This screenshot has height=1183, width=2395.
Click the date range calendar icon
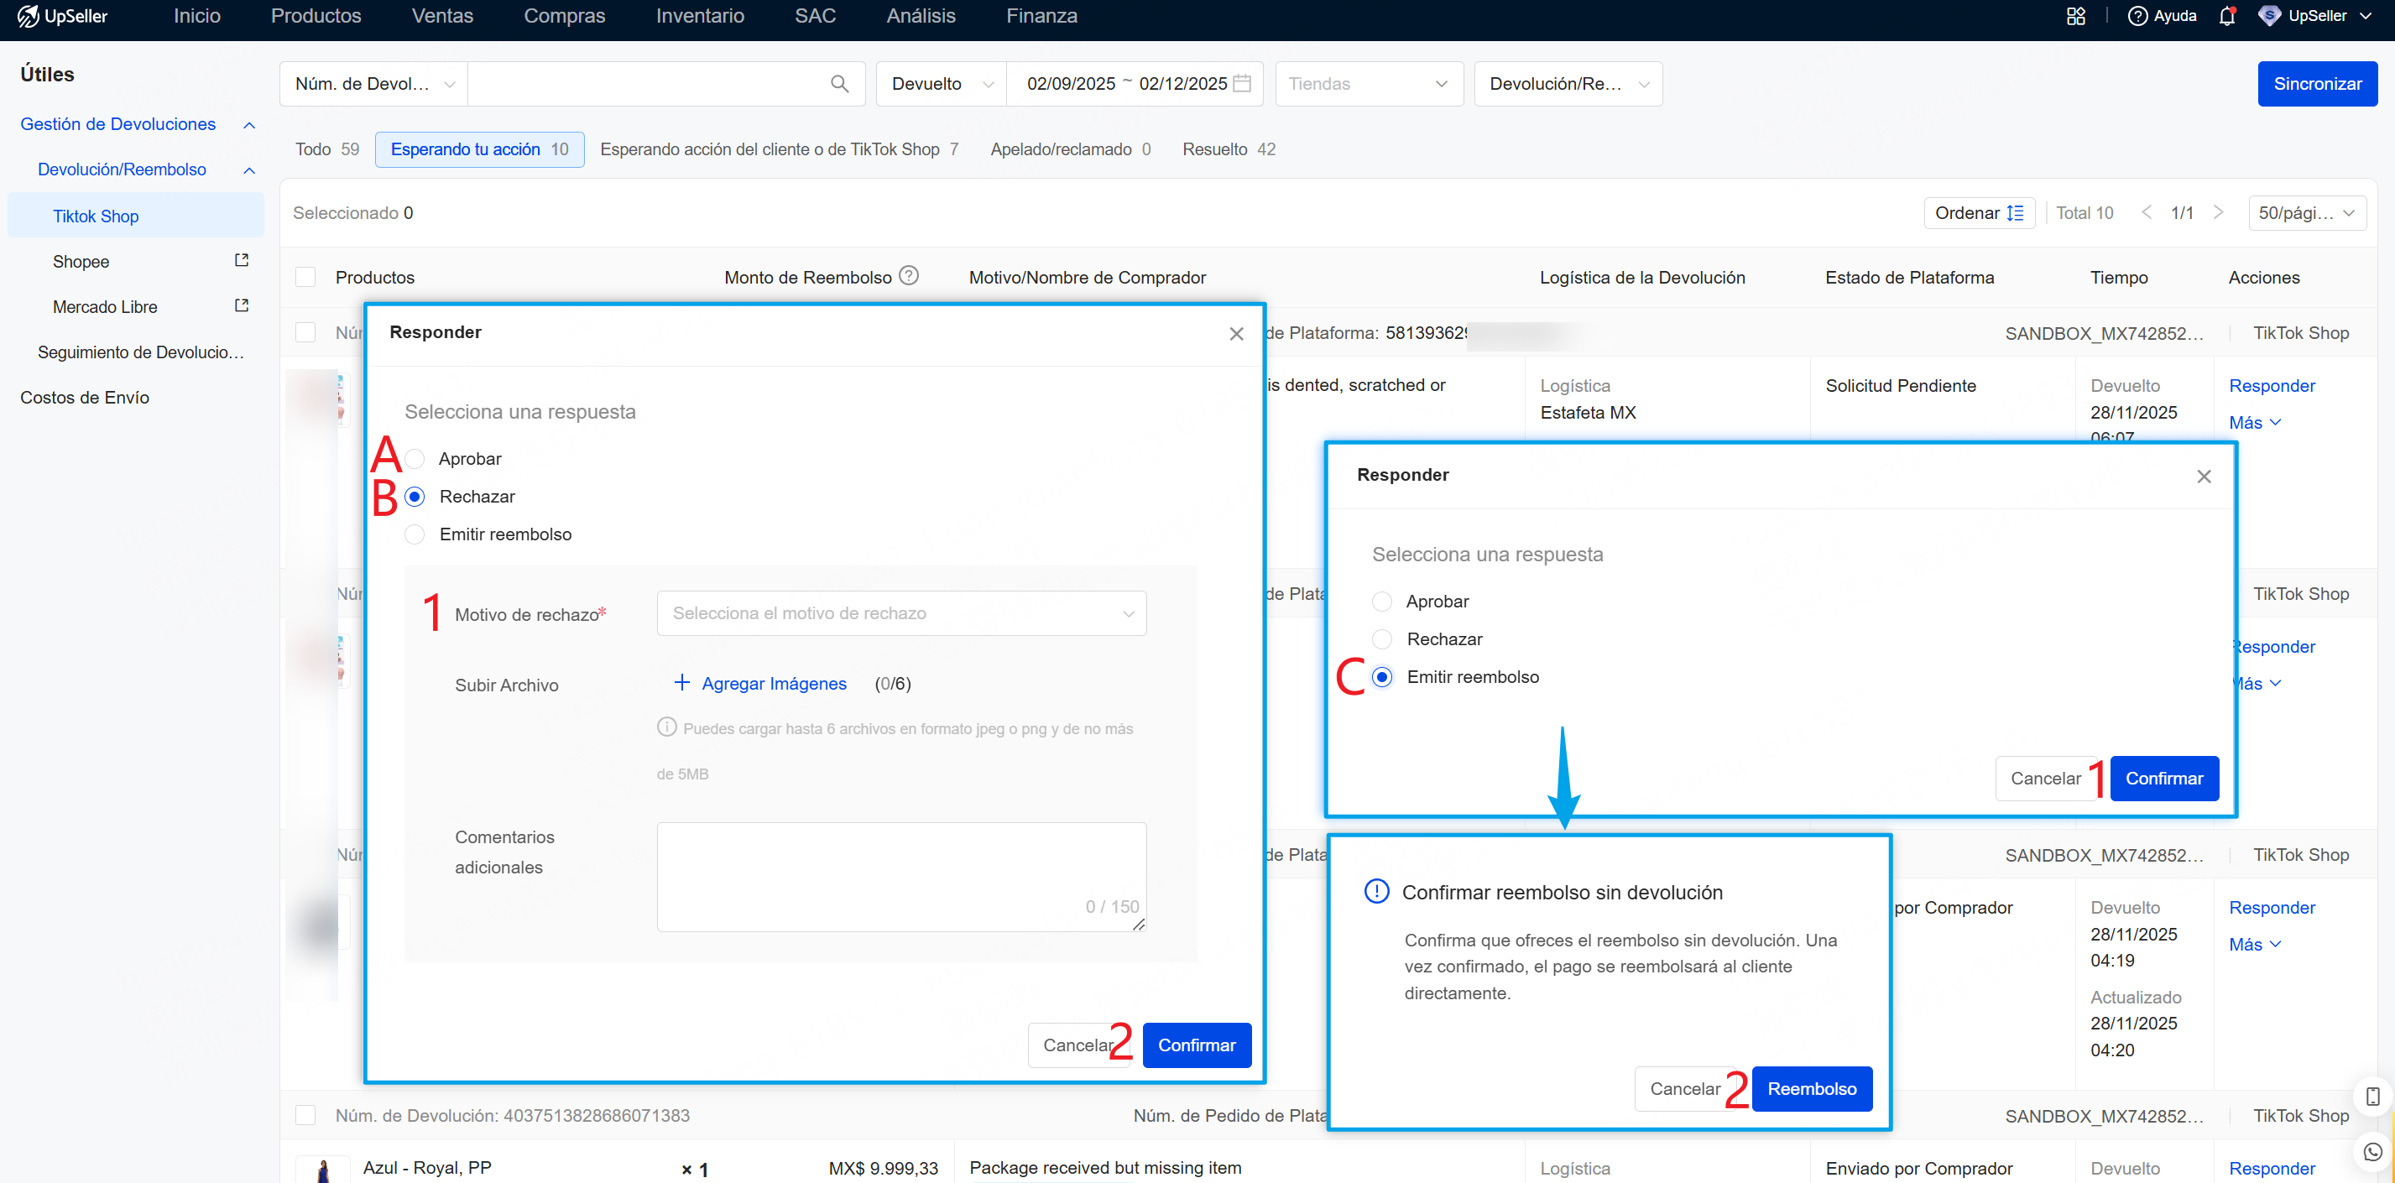[1241, 84]
